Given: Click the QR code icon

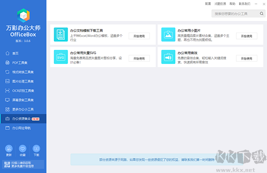Looking at the screenshot, I should (7, 165).
